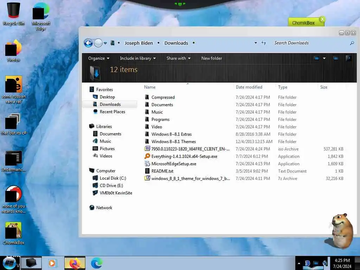The height and width of the screenshot is (270, 360).
Task: Click the greyed Forward navigation button
Action: click(x=98, y=43)
